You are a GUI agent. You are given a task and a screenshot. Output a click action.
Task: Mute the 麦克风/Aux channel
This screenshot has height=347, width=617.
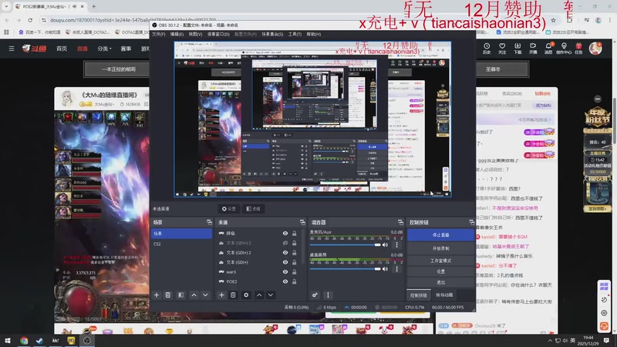pyautogui.click(x=385, y=244)
